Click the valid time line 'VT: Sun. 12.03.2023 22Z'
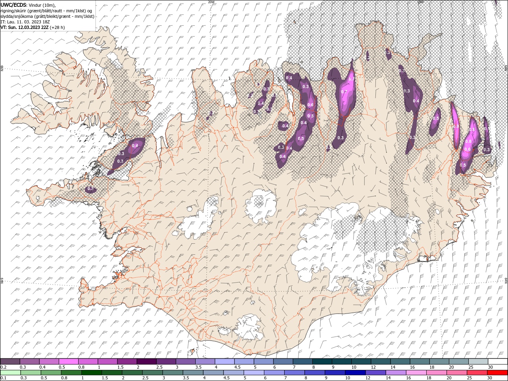The image size is (508, 381). [25, 27]
